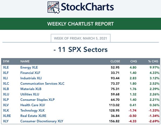Screen dimensions: 161x125
Task: Open Materials XLB name link
Action: coord(31,89)
